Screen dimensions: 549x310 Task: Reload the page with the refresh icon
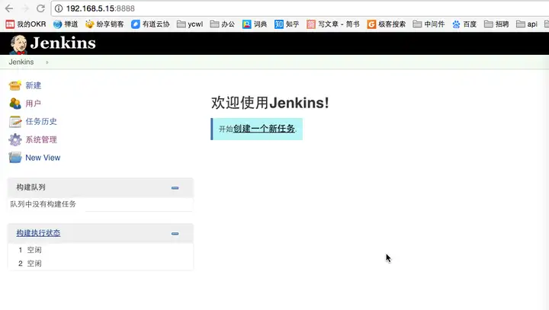tap(40, 8)
